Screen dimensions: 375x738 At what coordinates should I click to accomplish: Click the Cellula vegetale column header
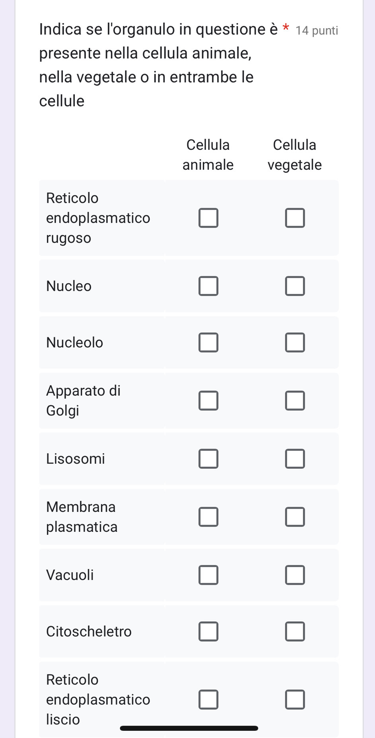[294, 155]
